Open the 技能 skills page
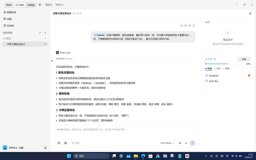Image resolution: width=256 pixels, height=160 pixels. [7, 19]
